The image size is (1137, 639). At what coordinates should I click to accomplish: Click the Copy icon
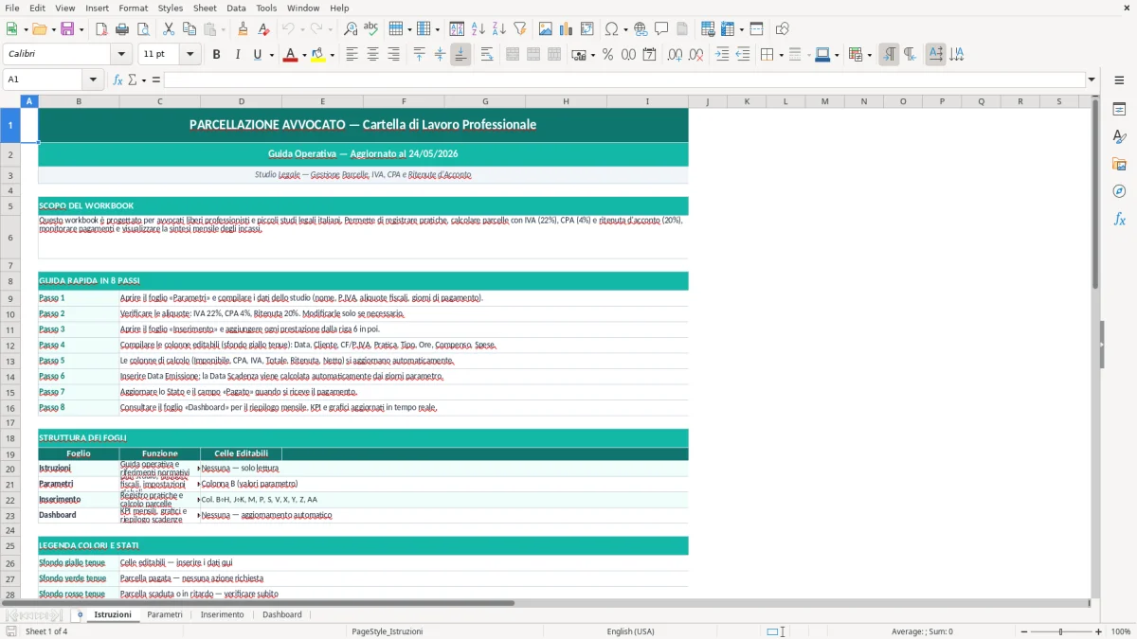(x=189, y=29)
